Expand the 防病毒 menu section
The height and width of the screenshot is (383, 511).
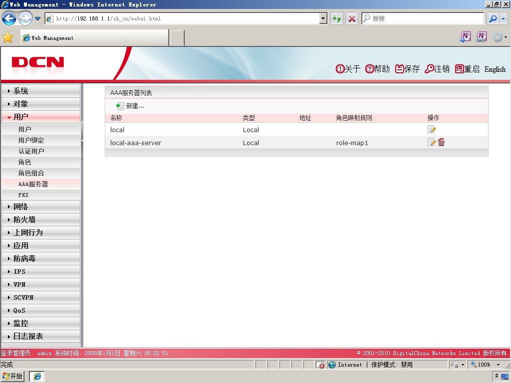[41, 259]
